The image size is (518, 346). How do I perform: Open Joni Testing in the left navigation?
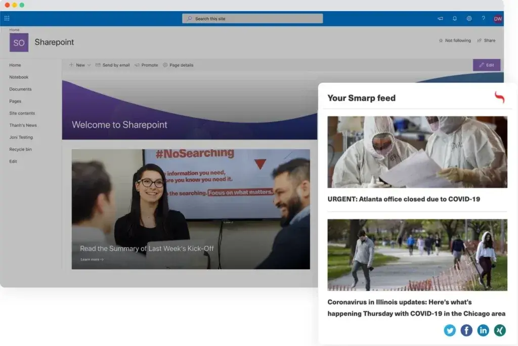point(21,137)
